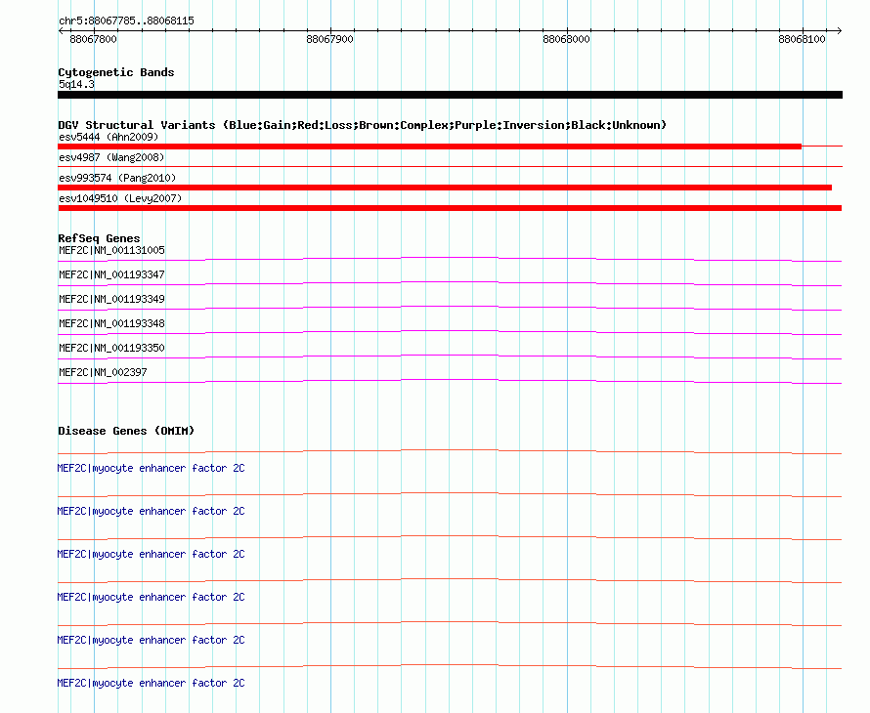Click the esv4987 (Wang2008) label
Viewport: 870px width, 713px height.
point(111,157)
